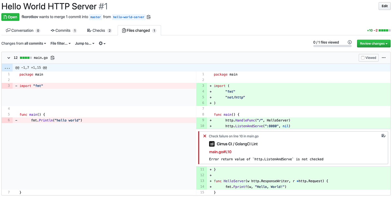Viewport: 392px width, 197px height.
Task: Click the pull request icon in the Open badge
Action: pyautogui.click(x=5, y=17)
